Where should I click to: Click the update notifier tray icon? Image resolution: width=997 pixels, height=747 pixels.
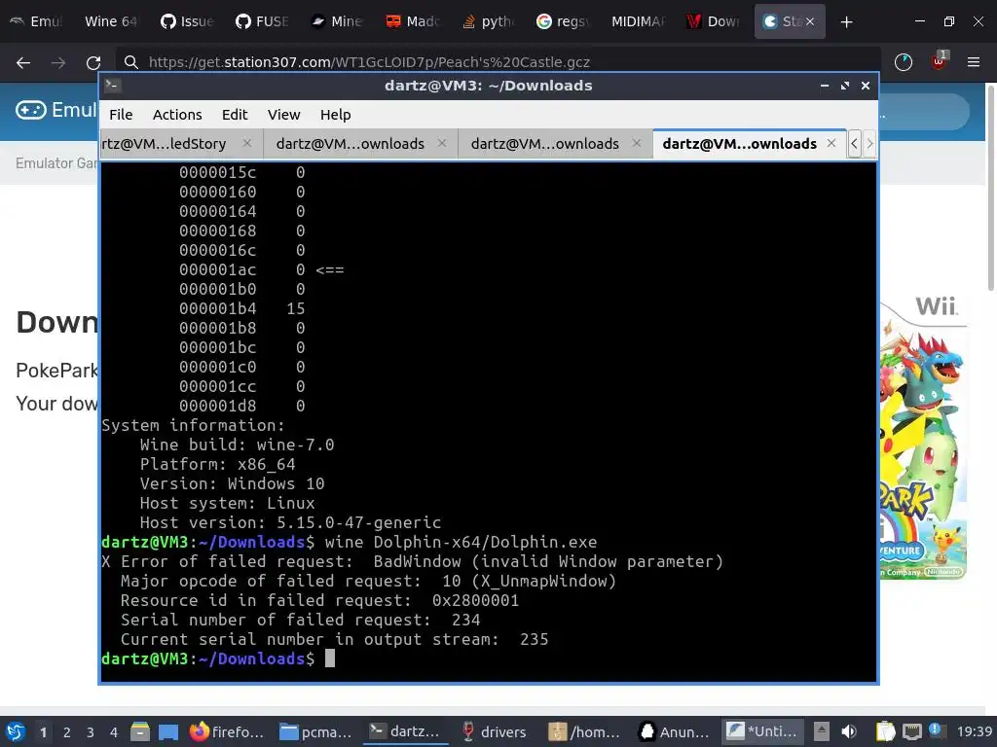tap(937, 730)
